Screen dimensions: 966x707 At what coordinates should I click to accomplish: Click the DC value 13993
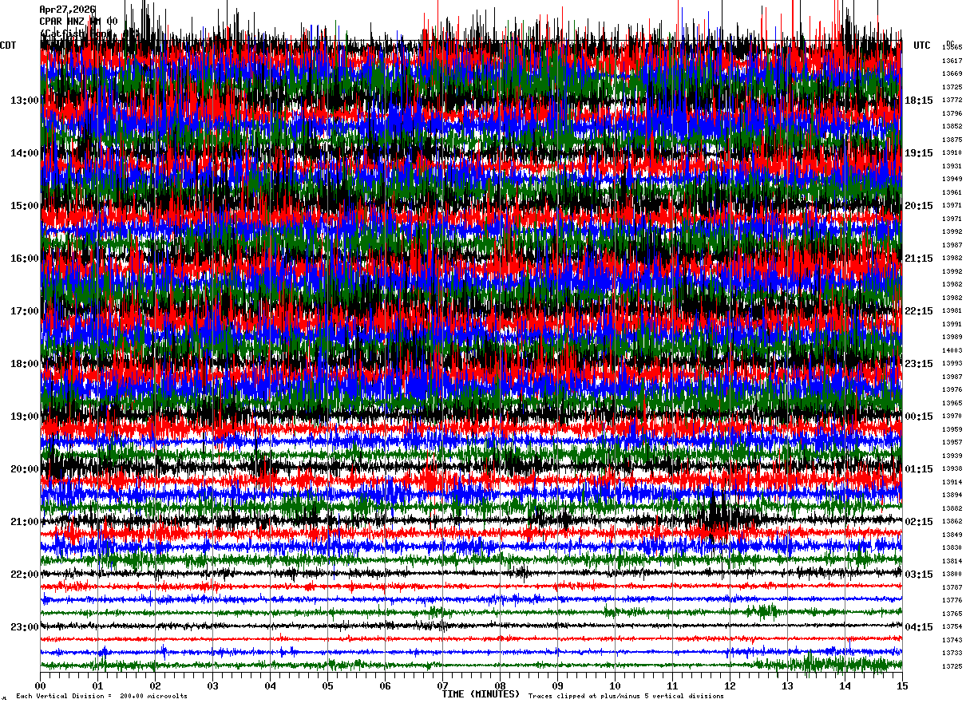tap(952, 364)
